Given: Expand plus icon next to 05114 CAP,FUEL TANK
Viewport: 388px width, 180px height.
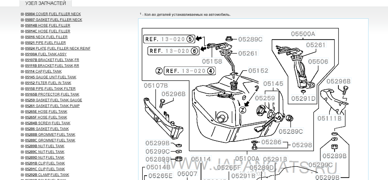Looking at the screenshot, I should tap(22, 71).
